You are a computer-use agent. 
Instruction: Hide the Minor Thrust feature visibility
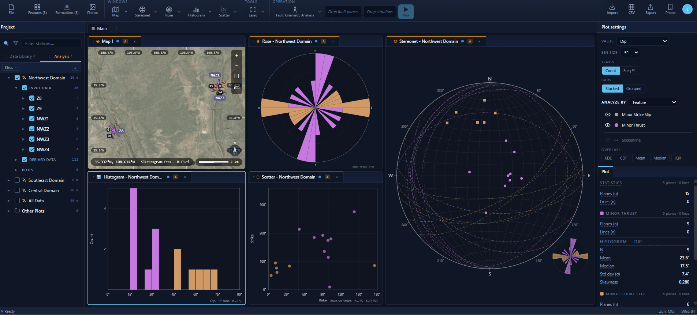(x=608, y=125)
